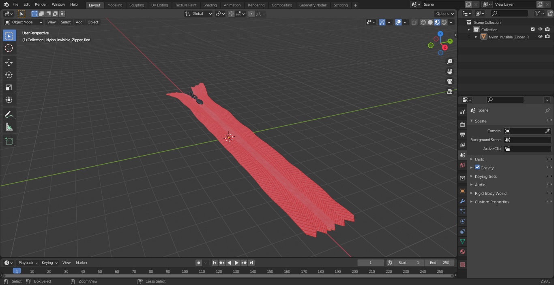Click the Camera field in Scene
The width and height of the screenshot is (554, 285).
tap(527, 131)
